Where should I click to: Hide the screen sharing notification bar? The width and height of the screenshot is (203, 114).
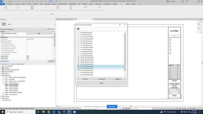click(120, 107)
